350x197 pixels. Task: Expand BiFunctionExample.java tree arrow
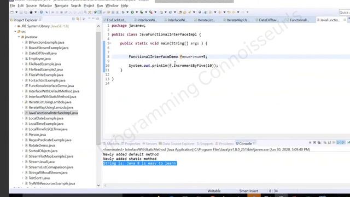tap(22, 42)
